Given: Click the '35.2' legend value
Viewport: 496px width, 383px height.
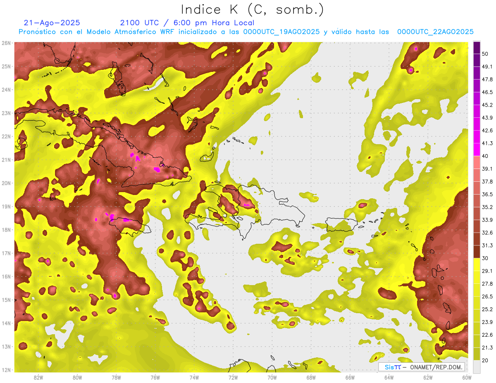Looking at the screenshot, I should pos(487,207).
